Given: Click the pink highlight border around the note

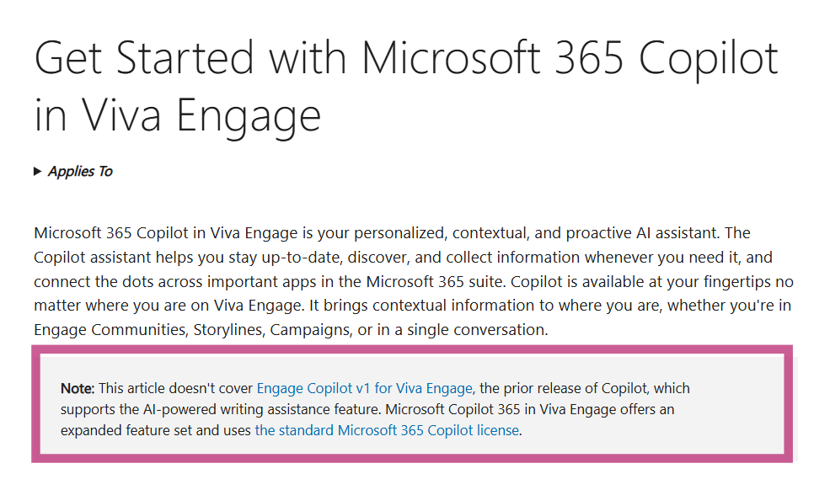Looking at the screenshot, I should click(412, 350).
